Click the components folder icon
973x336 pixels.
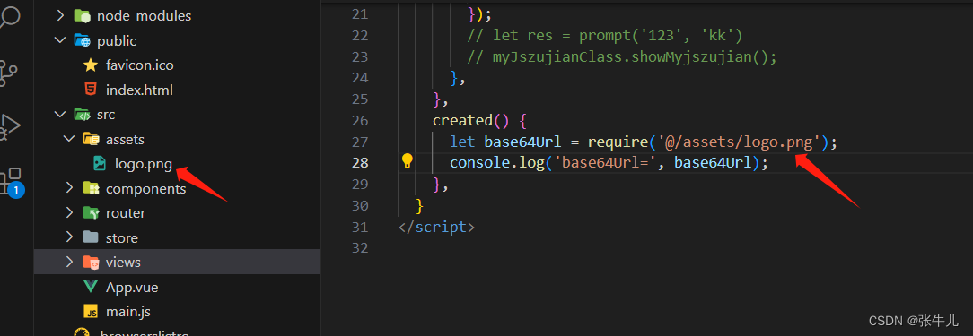click(91, 188)
